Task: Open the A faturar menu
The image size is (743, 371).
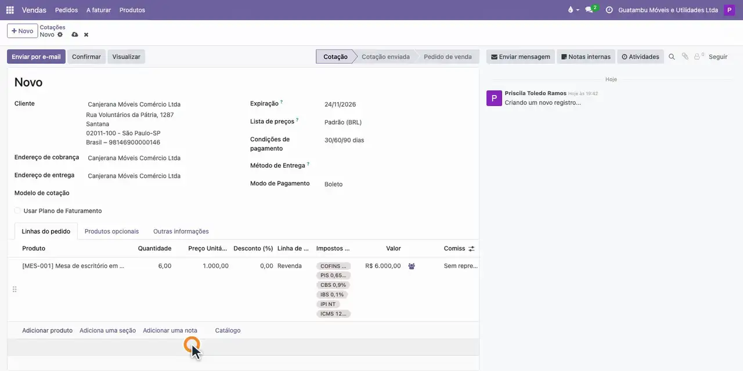Action: (99, 10)
